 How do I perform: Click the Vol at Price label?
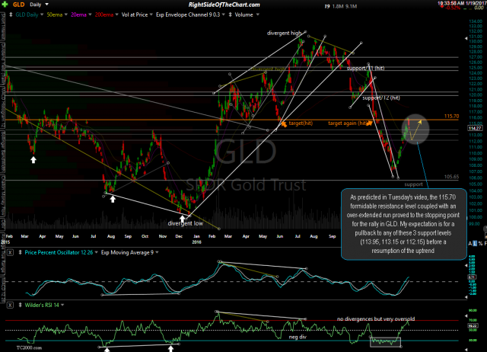click(x=135, y=14)
